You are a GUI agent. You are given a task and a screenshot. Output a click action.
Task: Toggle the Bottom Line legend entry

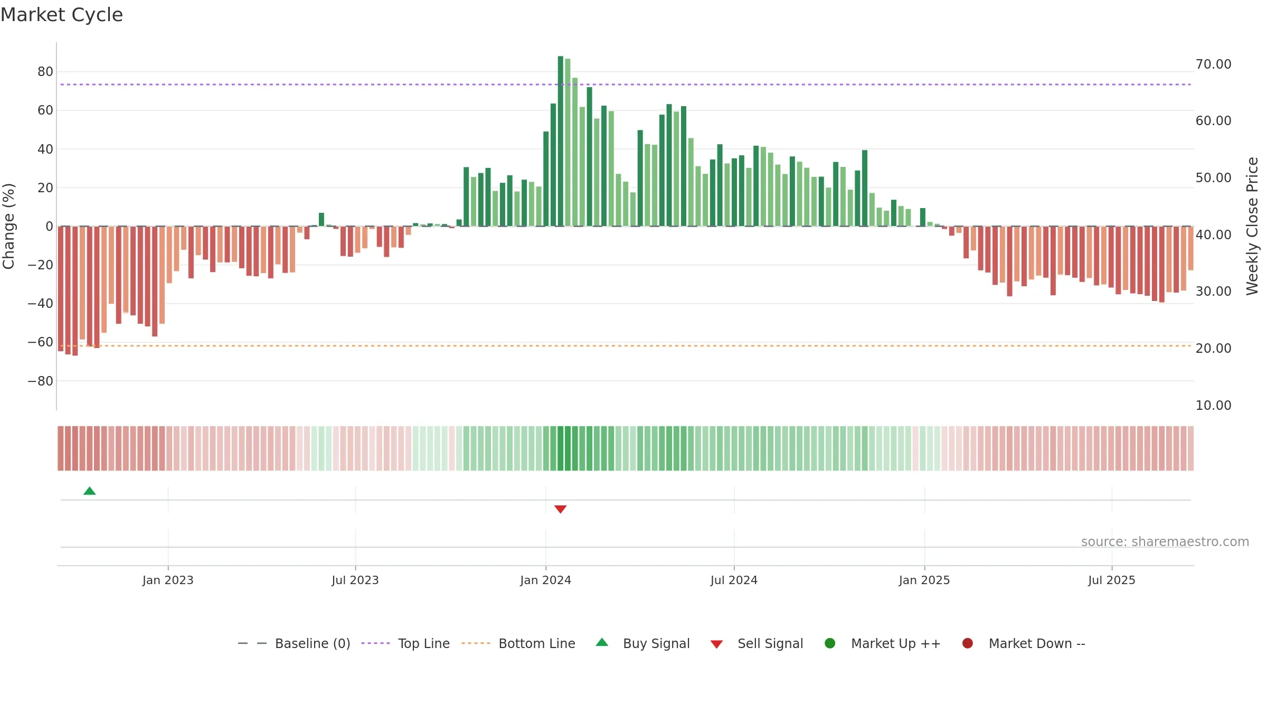pyautogui.click(x=518, y=644)
